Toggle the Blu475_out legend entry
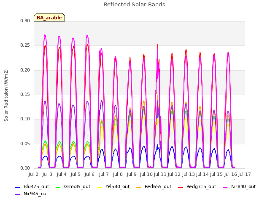The height and width of the screenshot is (202, 270). [x=32, y=187]
